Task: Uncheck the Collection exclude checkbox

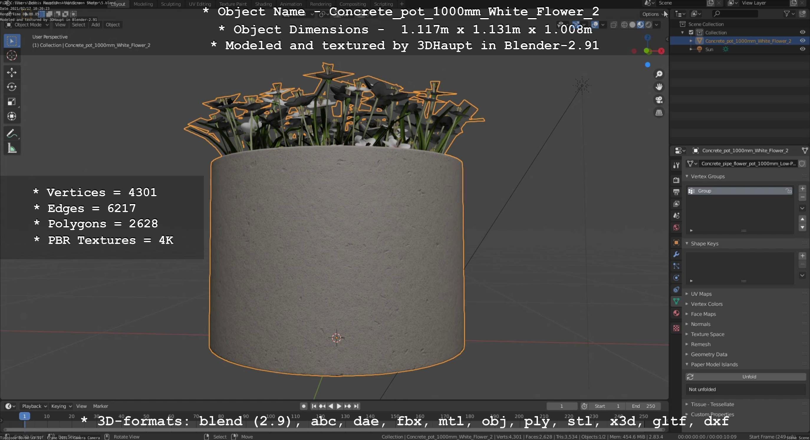Action: pyautogui.click(x=691, y=32)
